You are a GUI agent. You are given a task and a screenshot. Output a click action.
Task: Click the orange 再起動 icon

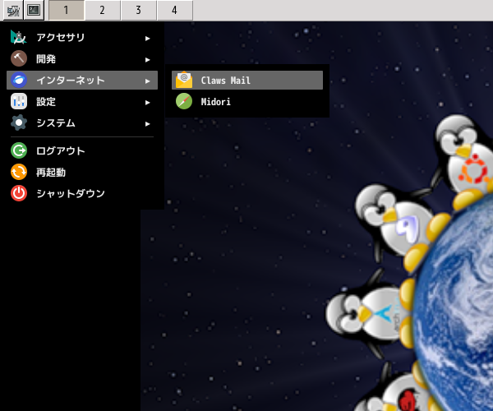click(x=19, y=172)
